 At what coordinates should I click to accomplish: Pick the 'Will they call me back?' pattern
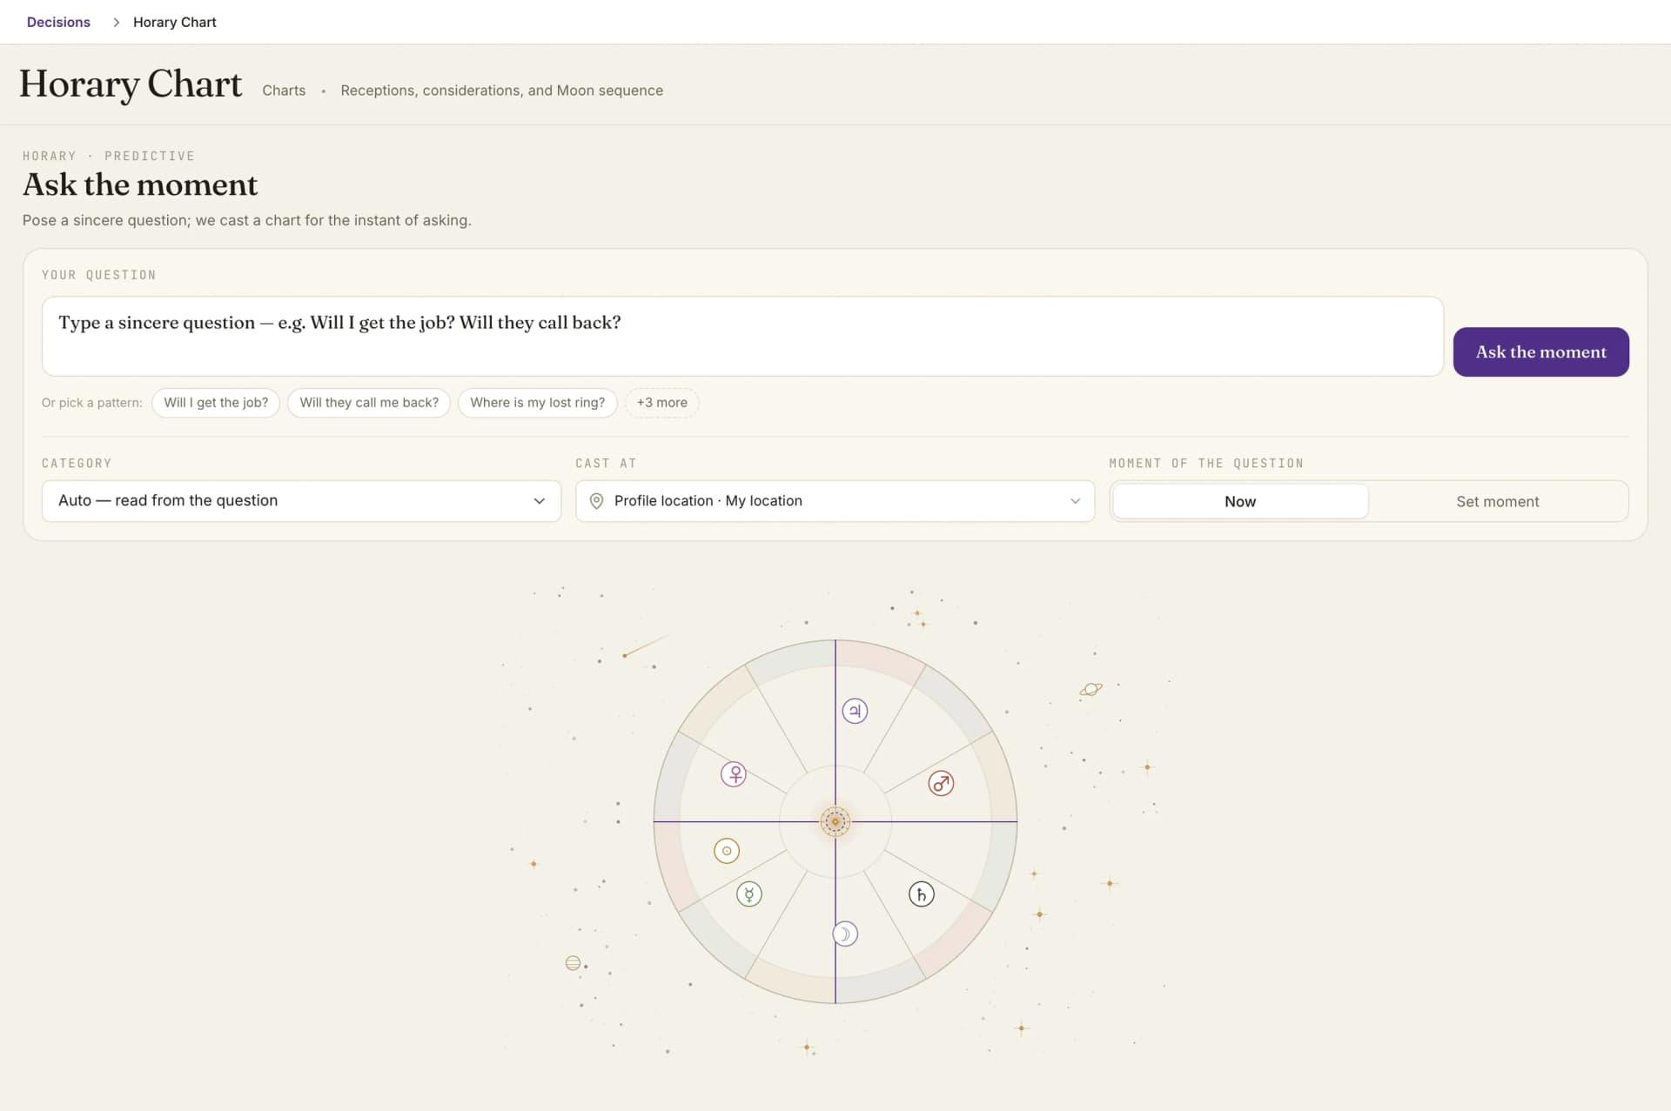coord(369,403)
